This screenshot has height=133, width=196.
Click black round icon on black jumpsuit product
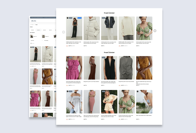tap(67, 18)
